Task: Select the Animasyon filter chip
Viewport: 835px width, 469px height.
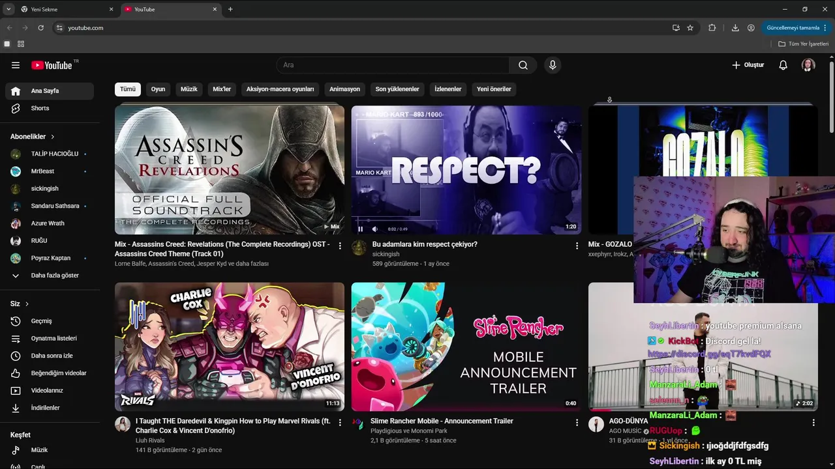Action: tap(344, 89)
